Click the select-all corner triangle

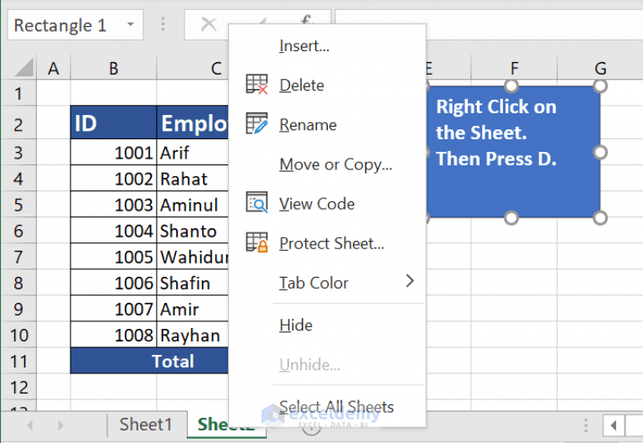23,68
